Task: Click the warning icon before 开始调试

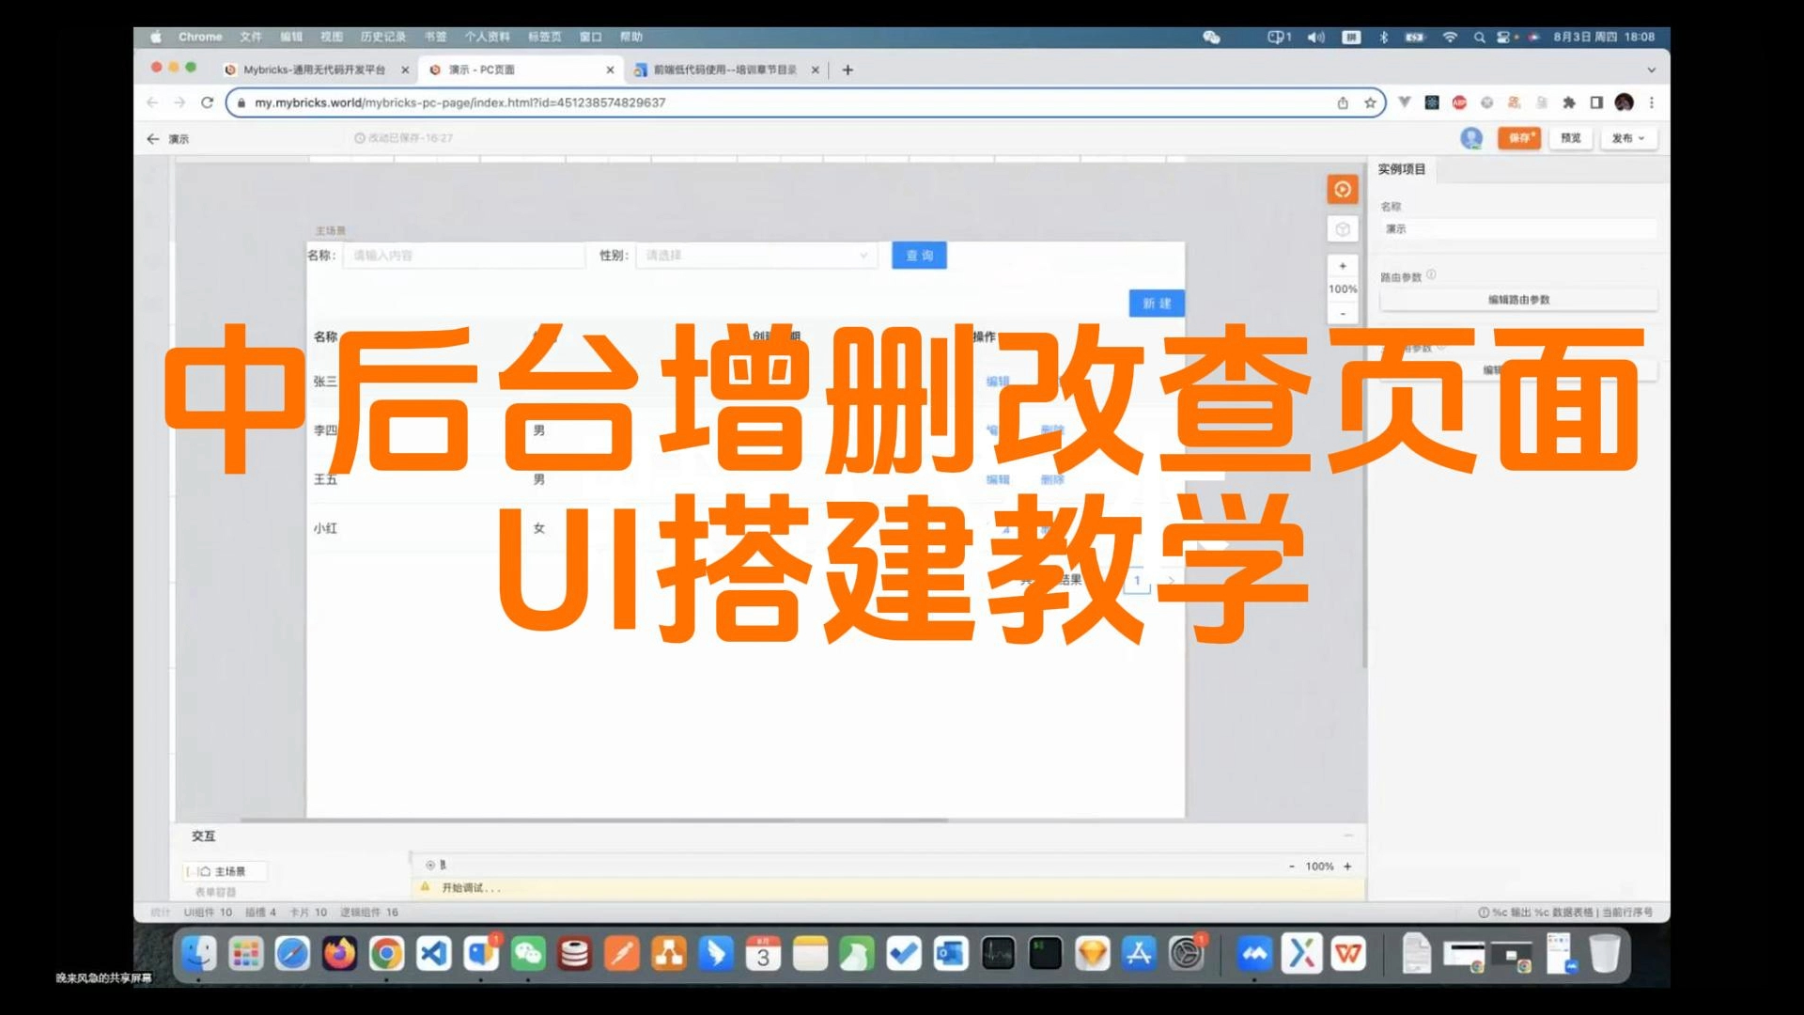Action: coord(426,886)
